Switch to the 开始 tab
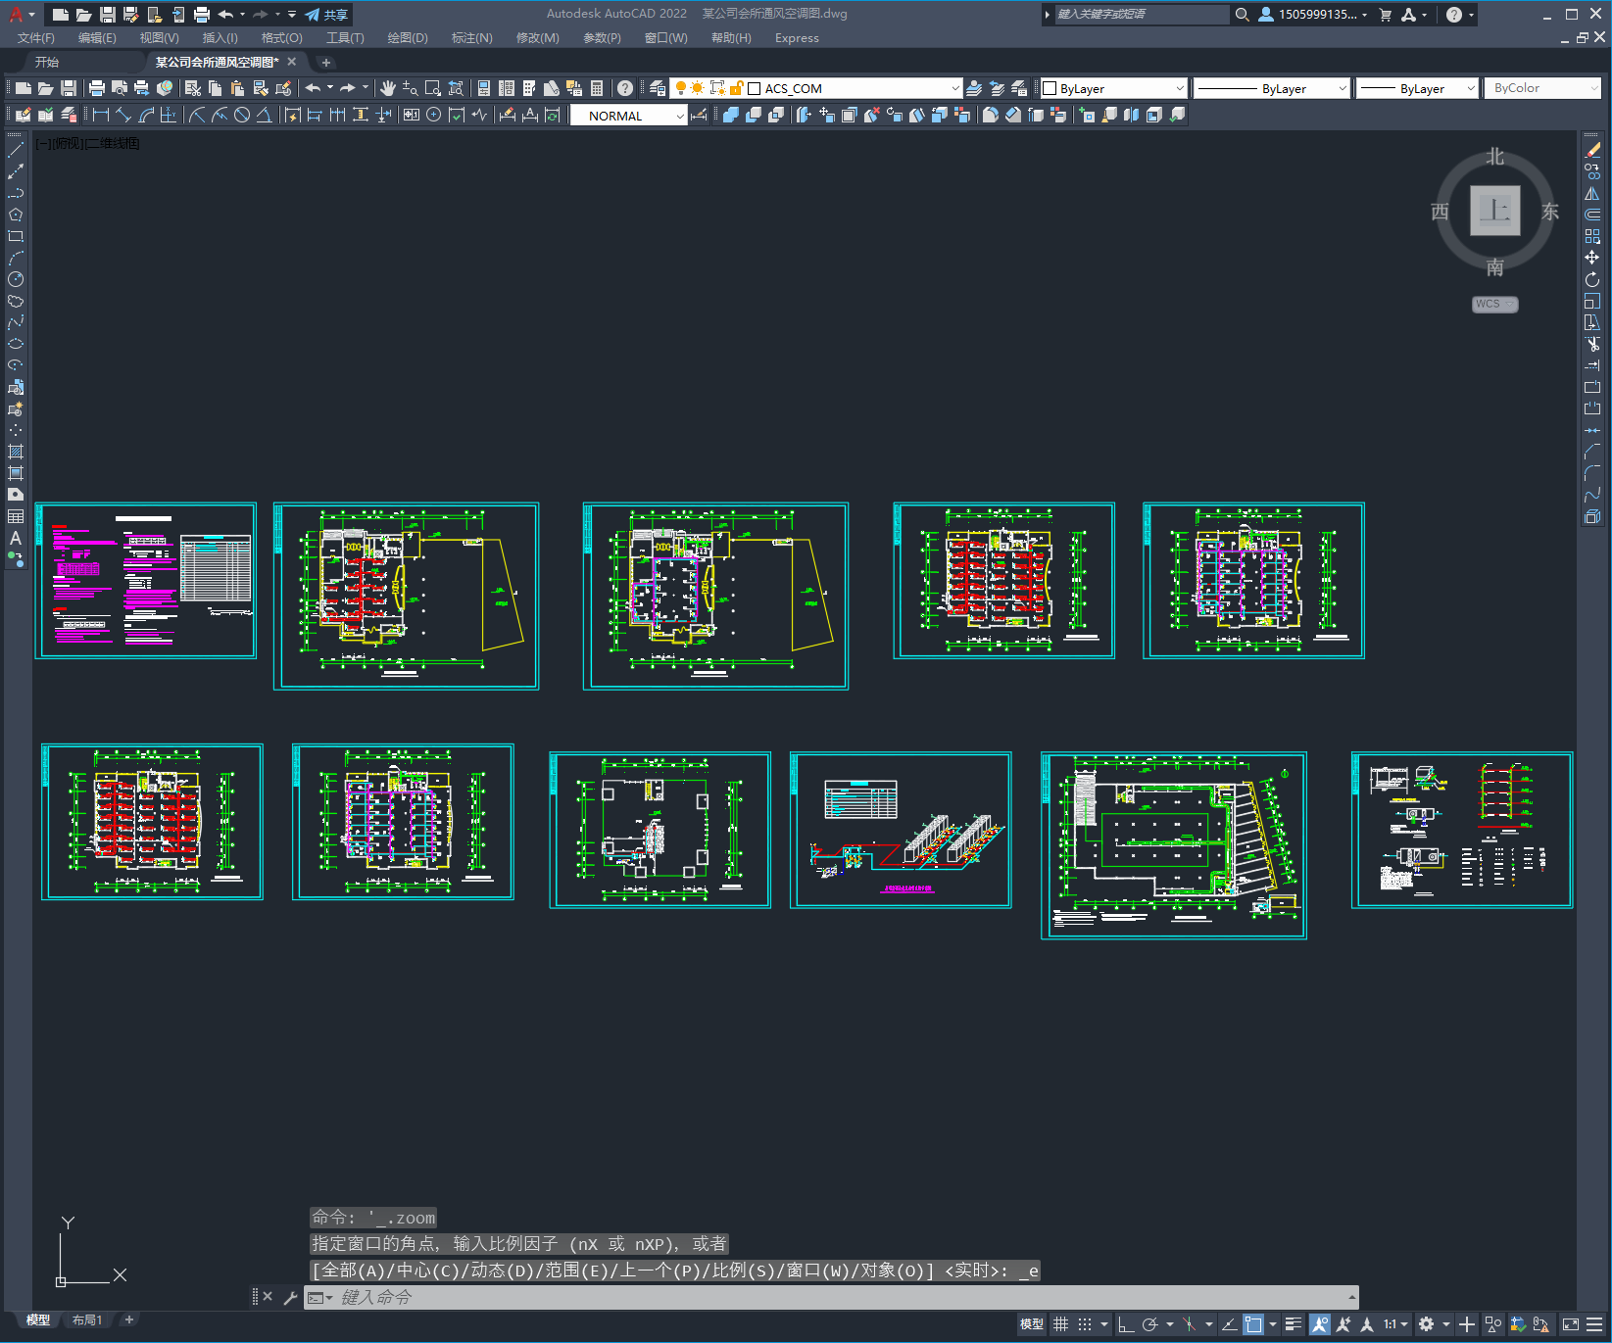This screenshot has height=1343, width=1612. (47, 62)
